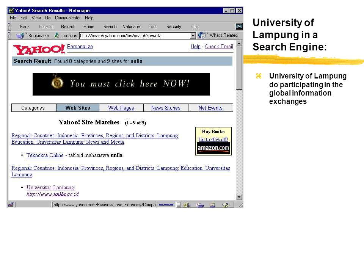
Task: Click the Yahoo Help link
Action: (x=196, y=46)
